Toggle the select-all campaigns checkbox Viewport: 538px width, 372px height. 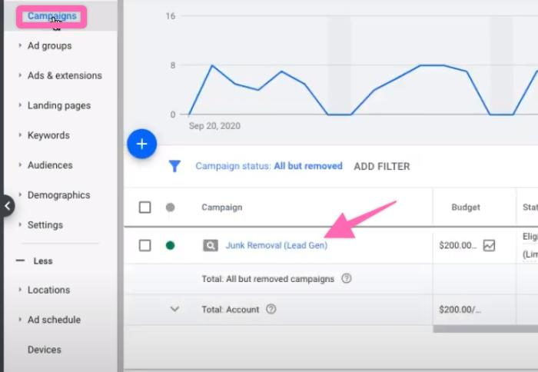click(x=144, y=208)
